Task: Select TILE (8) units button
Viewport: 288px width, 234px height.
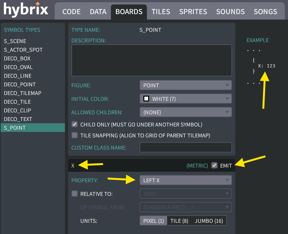Action: (179, 221)
